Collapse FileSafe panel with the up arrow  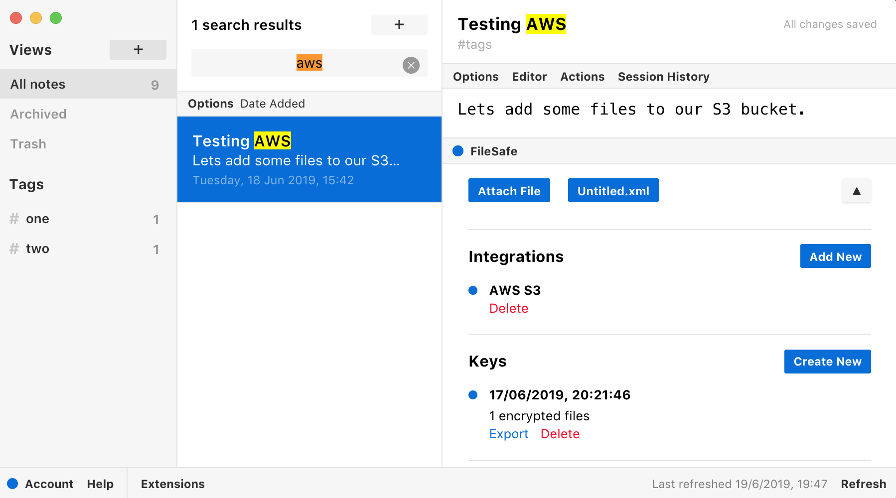[856, 191]
